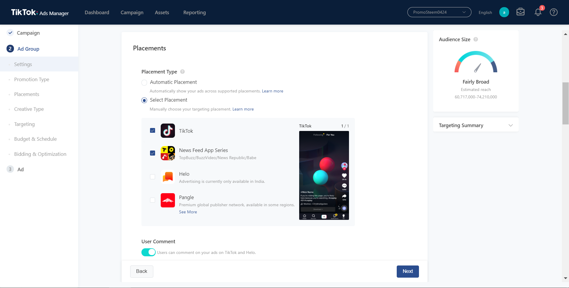Click the Ad step 3 badge
Image resolution: width=569 pixels, height=288 pixels.
pos(10,169)
